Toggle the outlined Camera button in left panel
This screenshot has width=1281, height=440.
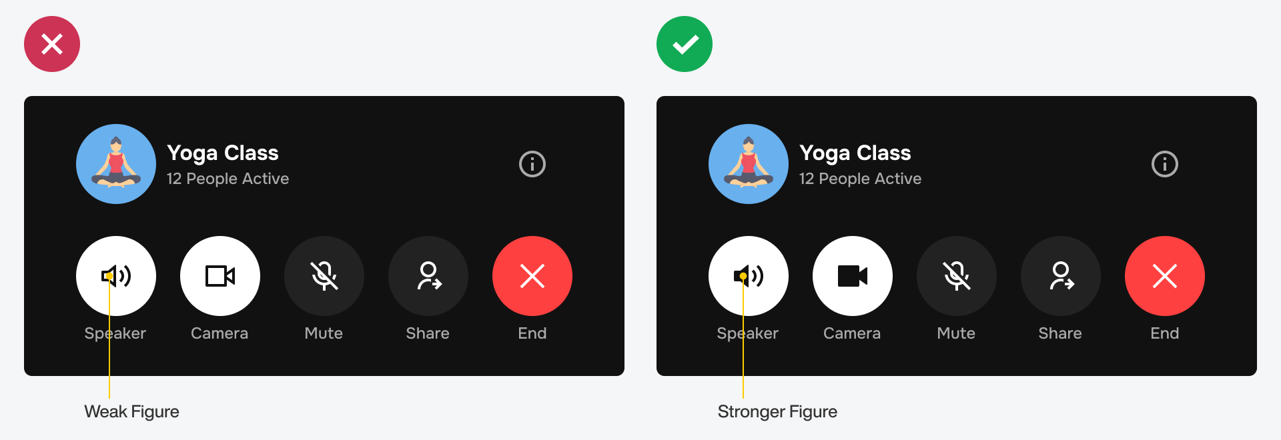pos(220,276)
